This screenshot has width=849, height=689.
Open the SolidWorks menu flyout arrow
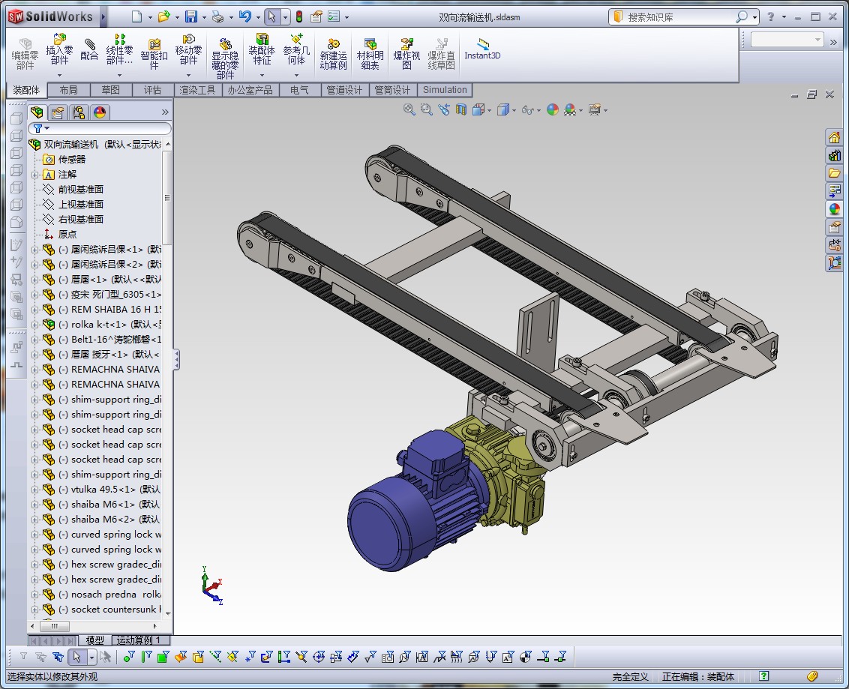pyautogui.click(x=103, y=16)
